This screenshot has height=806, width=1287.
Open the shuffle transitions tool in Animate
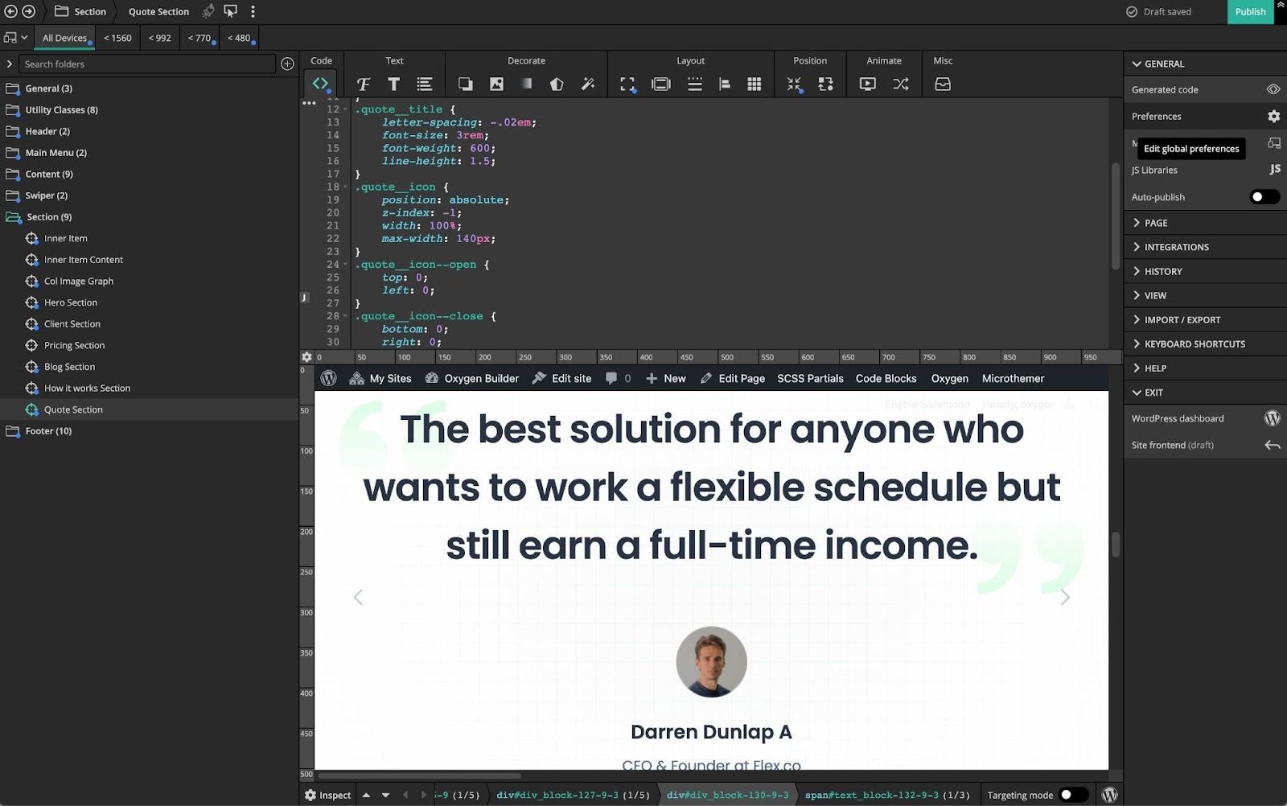(x=900, y=84)
